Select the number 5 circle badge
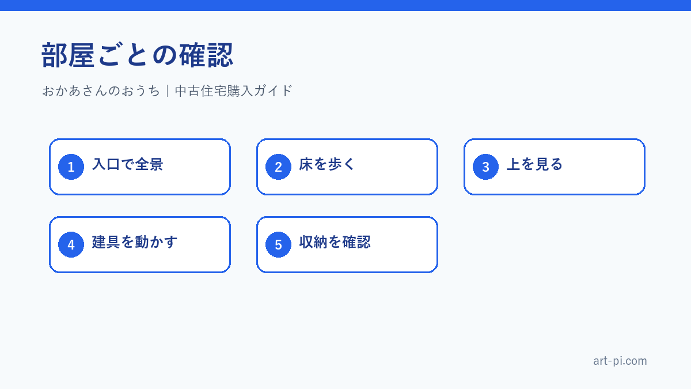Viewport: 691px width, 389px height. click(278, 244)
